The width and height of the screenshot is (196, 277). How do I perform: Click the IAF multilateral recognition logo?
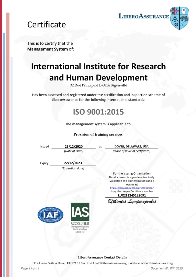(x=50, y=215)
